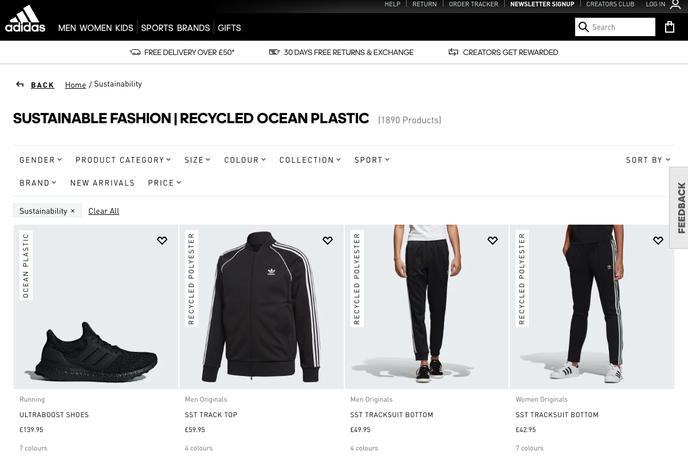688x459 pixels.
Task: Click the adidas trefoil logo
Action: click(x=25, y=17)
